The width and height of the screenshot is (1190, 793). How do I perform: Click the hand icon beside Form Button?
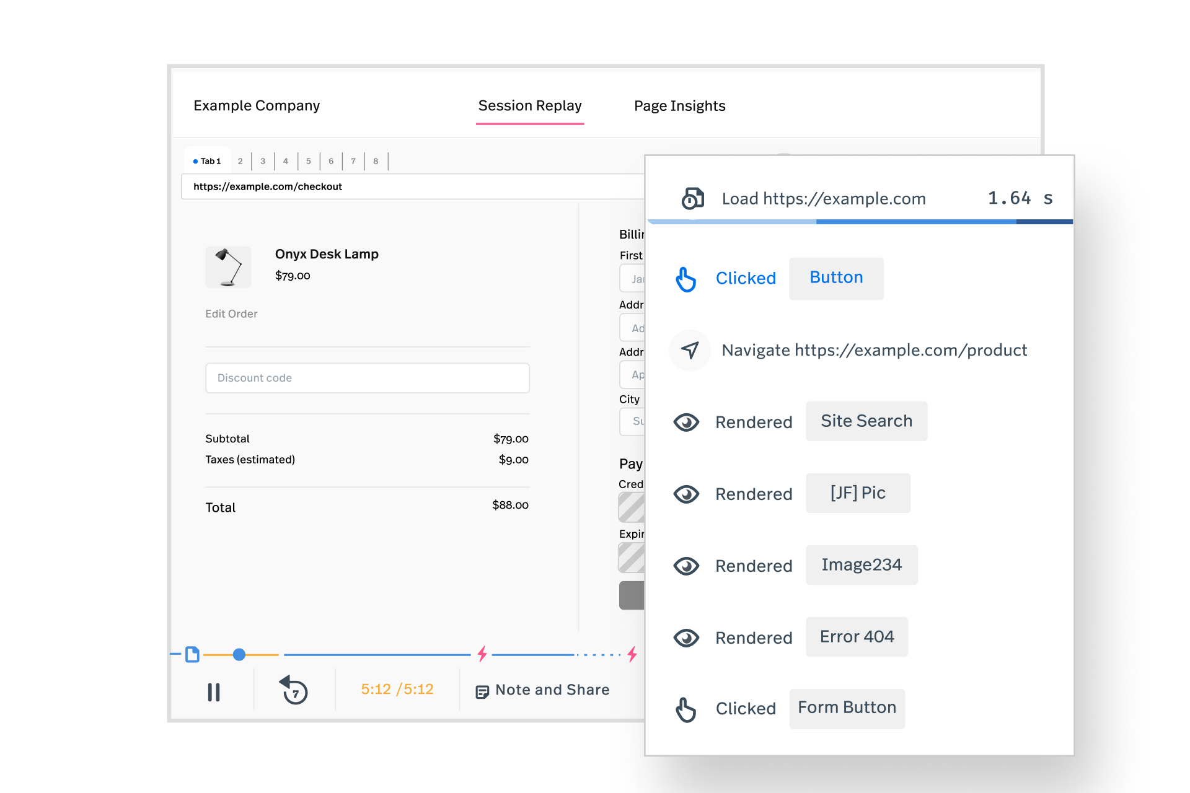(686, 709)
